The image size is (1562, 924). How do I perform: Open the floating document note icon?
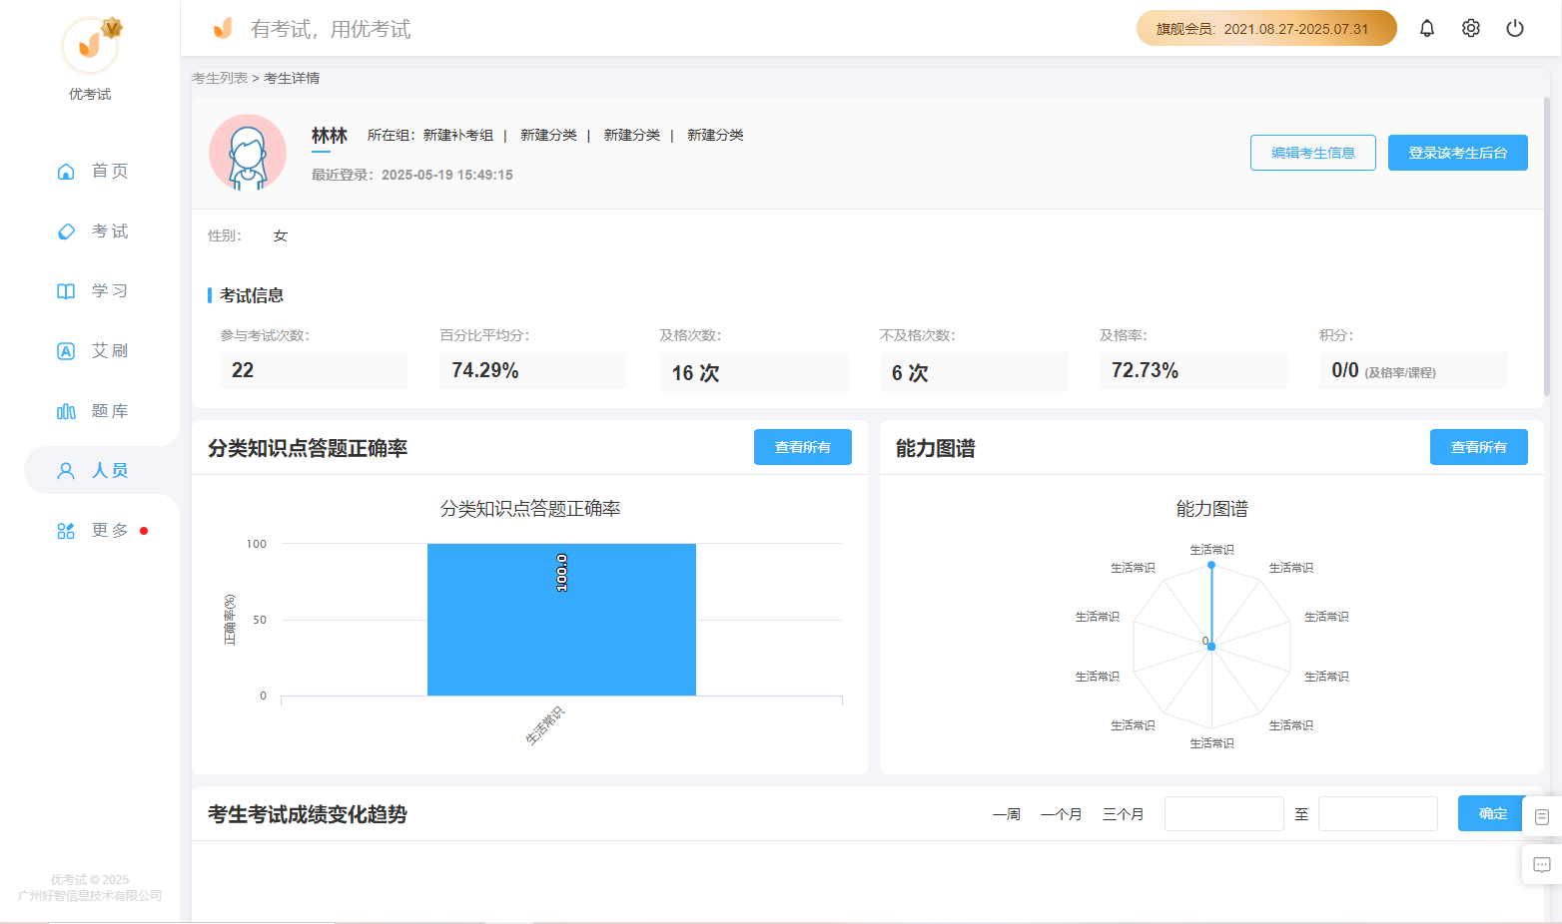(1542, 817)
